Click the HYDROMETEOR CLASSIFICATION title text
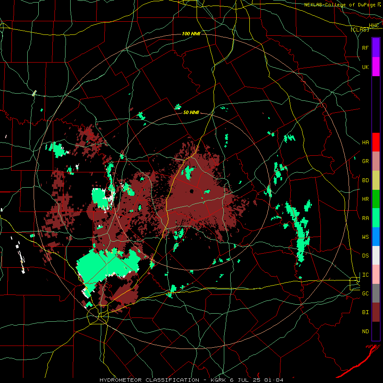Screen dimensions: 383x383 (149, 380)
